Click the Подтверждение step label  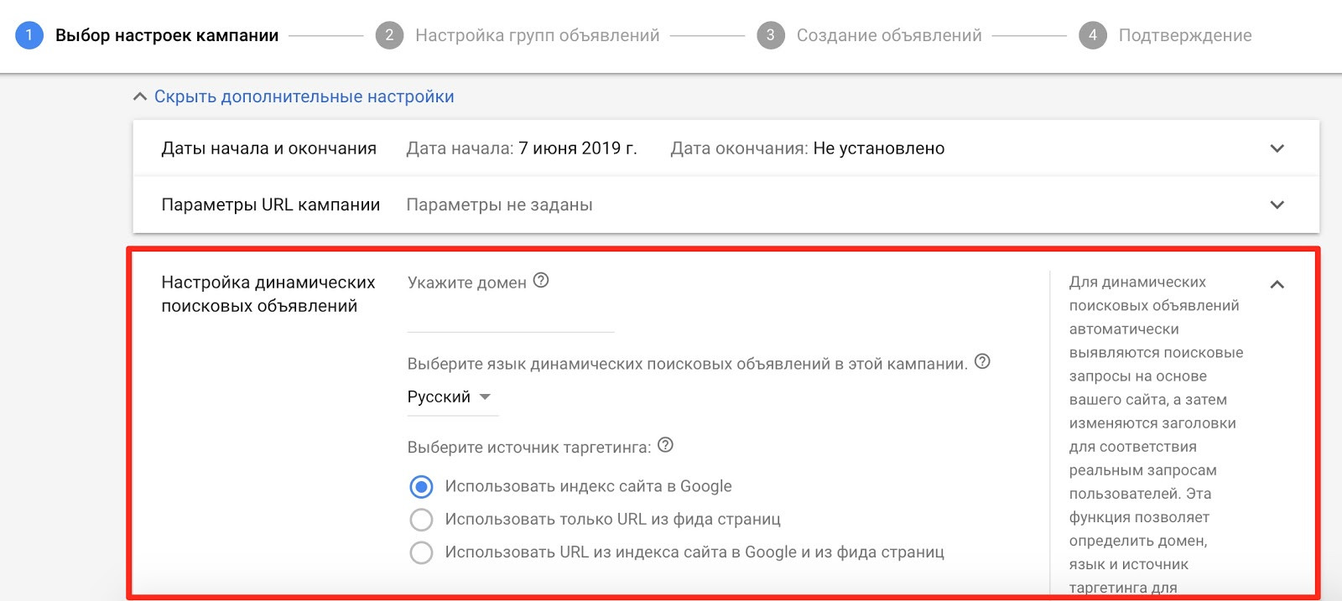click(1184, 35)
